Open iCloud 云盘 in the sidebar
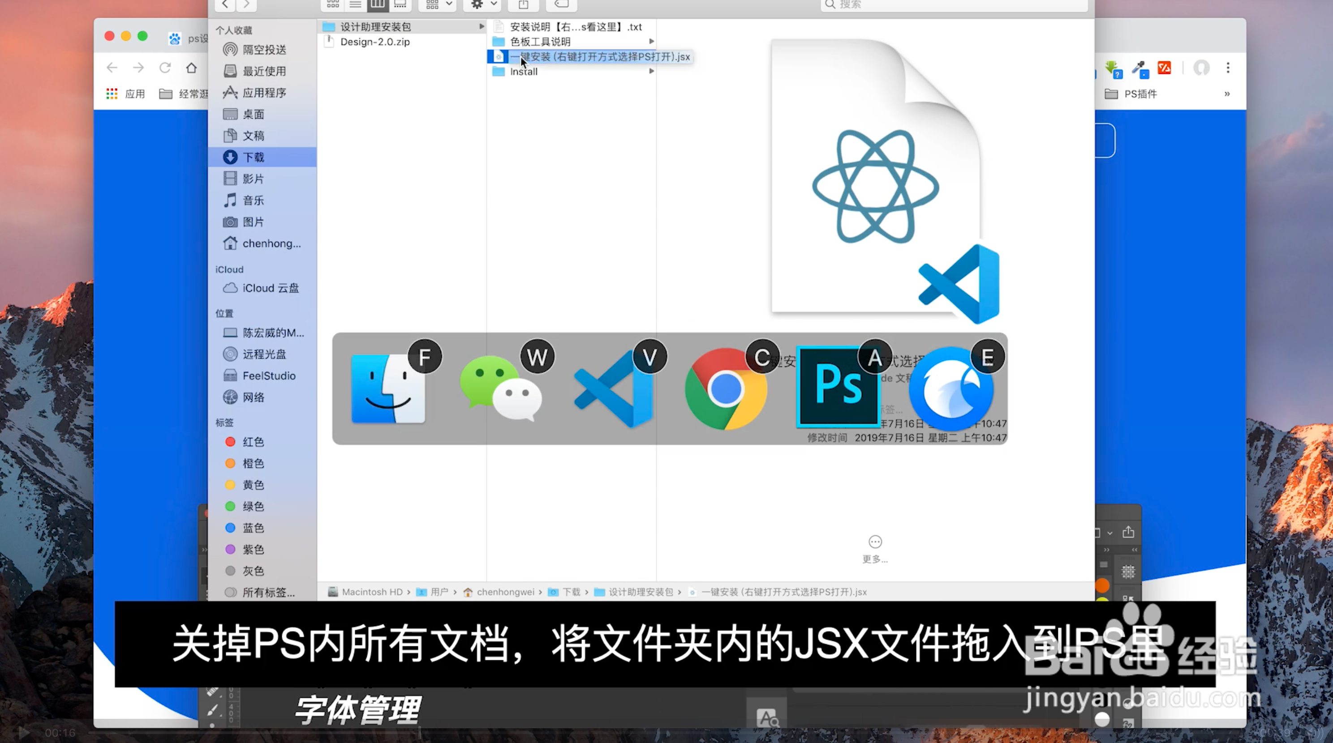The width and height of the screenshot is (1333, 743). point(261,288)
